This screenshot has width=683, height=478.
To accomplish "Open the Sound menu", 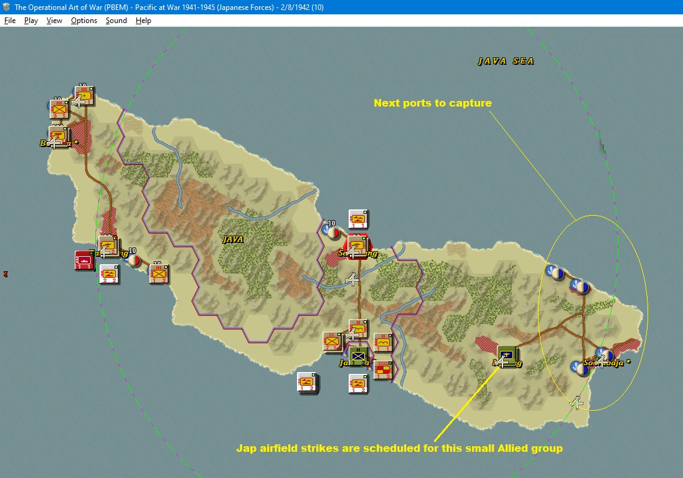I will point(116,21).
